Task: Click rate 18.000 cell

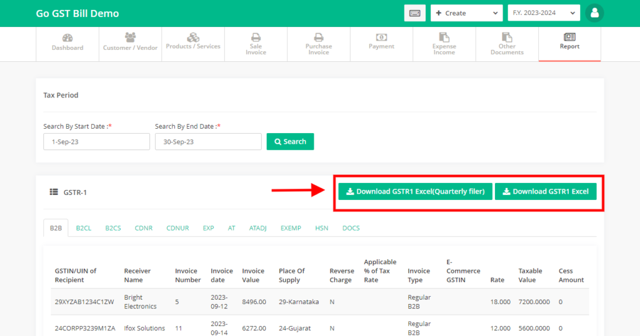Action: [x=500, y=302]
